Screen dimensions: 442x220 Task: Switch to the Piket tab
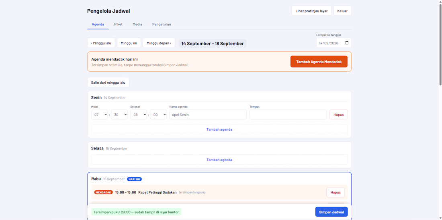119,24
